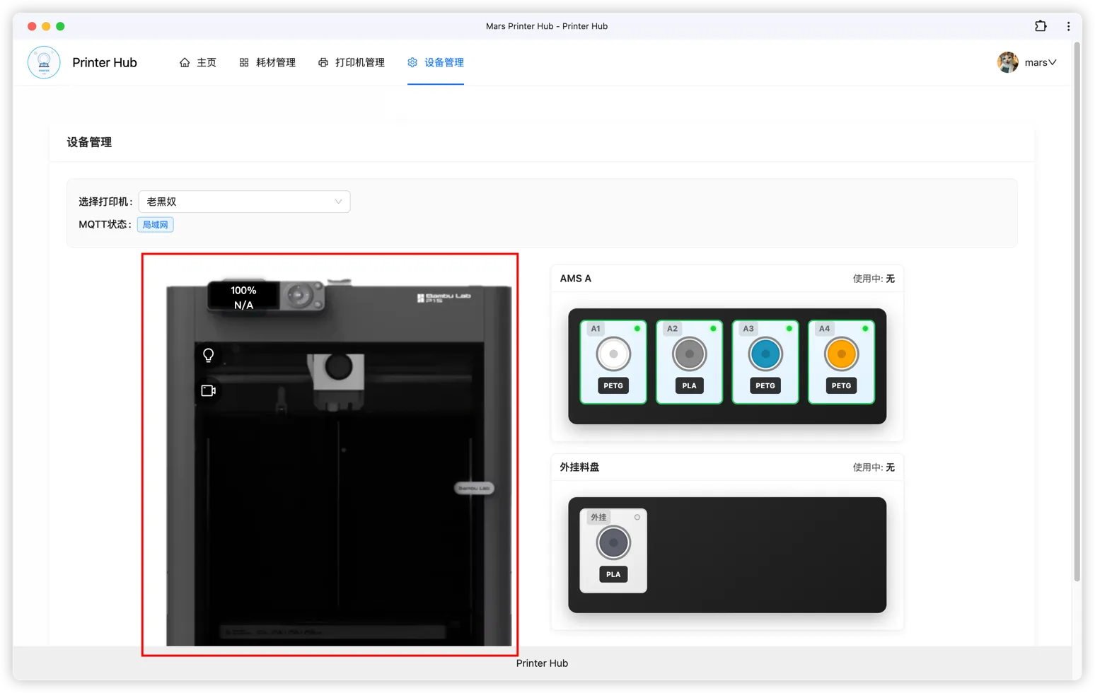The image size is (1095, 693).
Task: Open the browser extensions puzzle icon
Action: 1041,26
